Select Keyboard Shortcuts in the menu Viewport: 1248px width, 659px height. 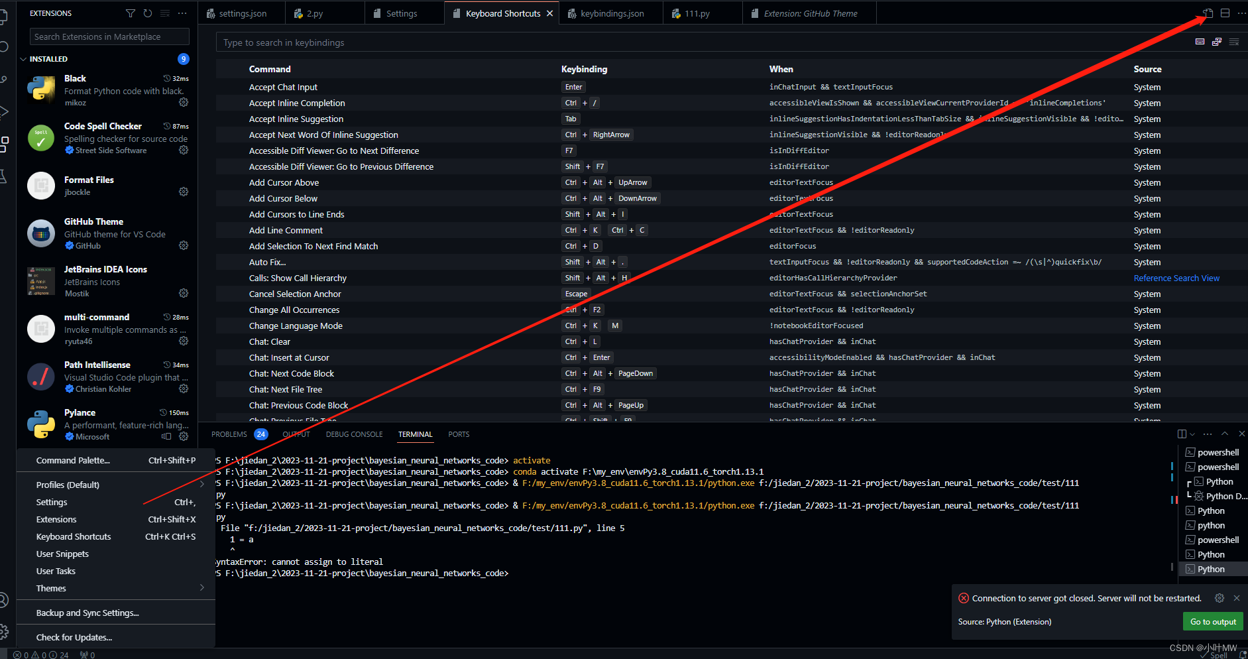click(x=74, y=536)
